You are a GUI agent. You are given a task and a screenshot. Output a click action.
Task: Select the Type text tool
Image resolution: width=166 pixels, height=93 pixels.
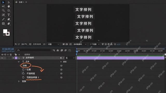point(9,15)
